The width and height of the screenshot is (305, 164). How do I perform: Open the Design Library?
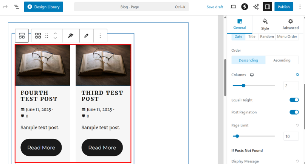(43, 7)
